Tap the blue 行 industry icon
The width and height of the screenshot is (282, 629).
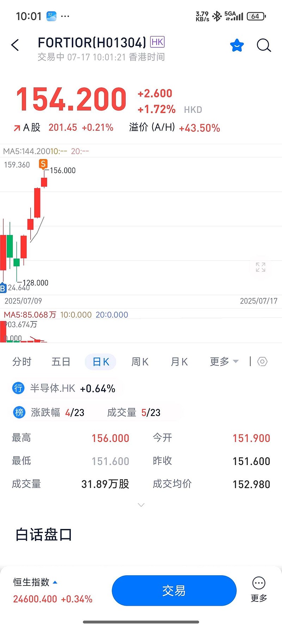[x=18, y=388]
